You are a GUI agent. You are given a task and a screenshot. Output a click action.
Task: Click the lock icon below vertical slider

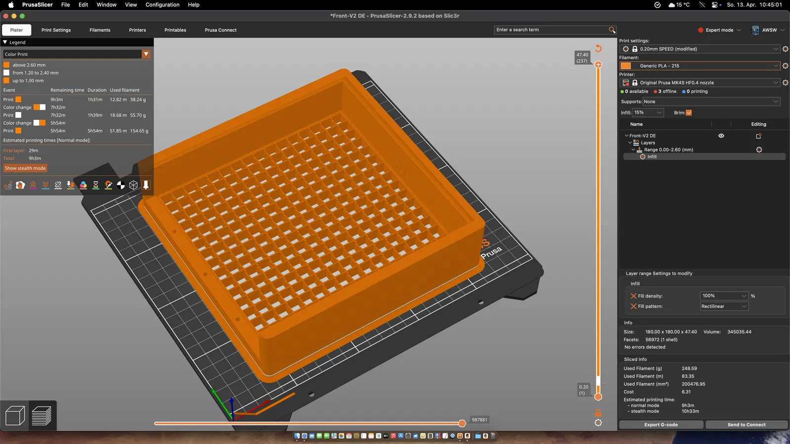(598, 412)
